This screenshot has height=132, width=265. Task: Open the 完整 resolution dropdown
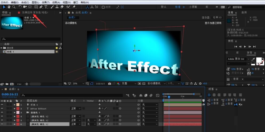pos(129,84)
